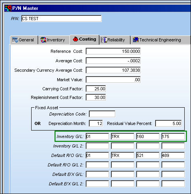Viewport: 191px width, 194px height.
Task: Click the first Default E/X G/L field
Action: coord(97,174)
